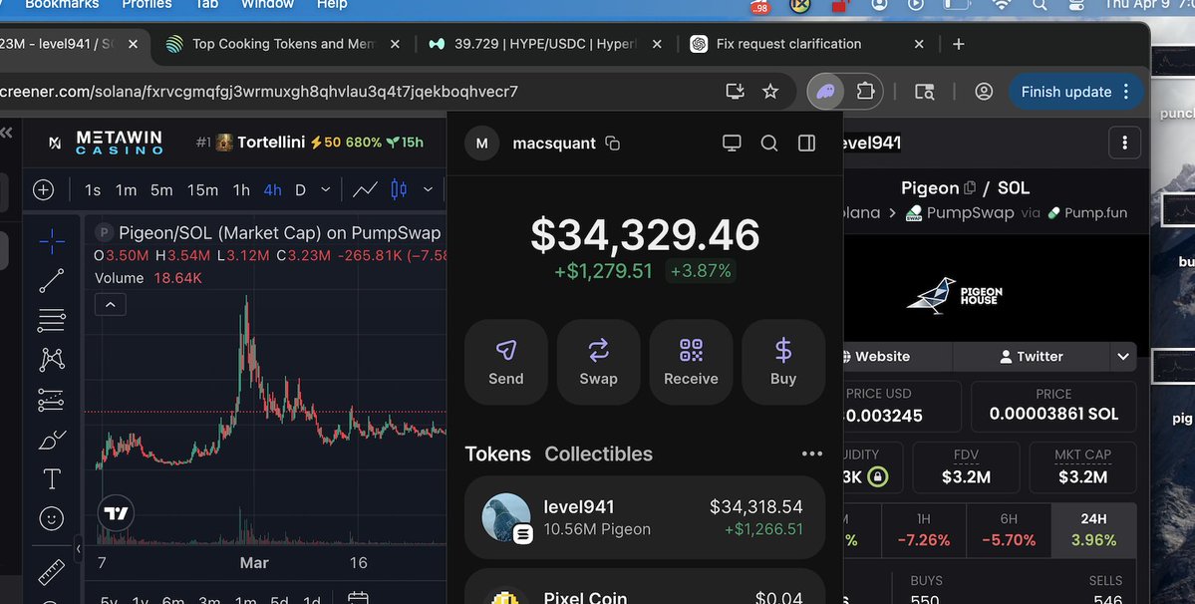Click the TradingView logo on chart
Image resolution: width=1195 pixels, height=604 pixels.
(117, 513)
